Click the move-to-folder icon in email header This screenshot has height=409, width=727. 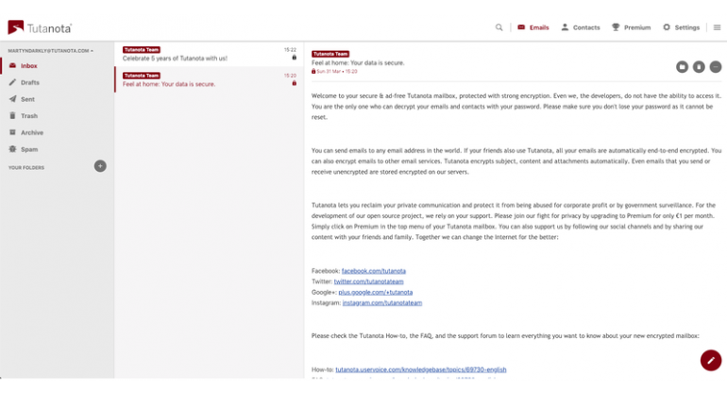click(682, 67)
